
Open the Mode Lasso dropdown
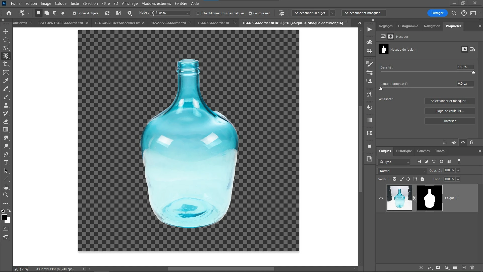coord(171,13)
